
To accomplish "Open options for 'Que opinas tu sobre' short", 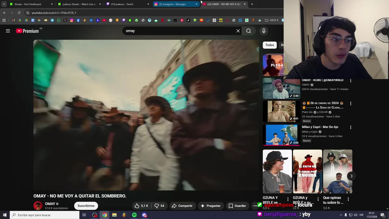I will click(x=348, y=199).
